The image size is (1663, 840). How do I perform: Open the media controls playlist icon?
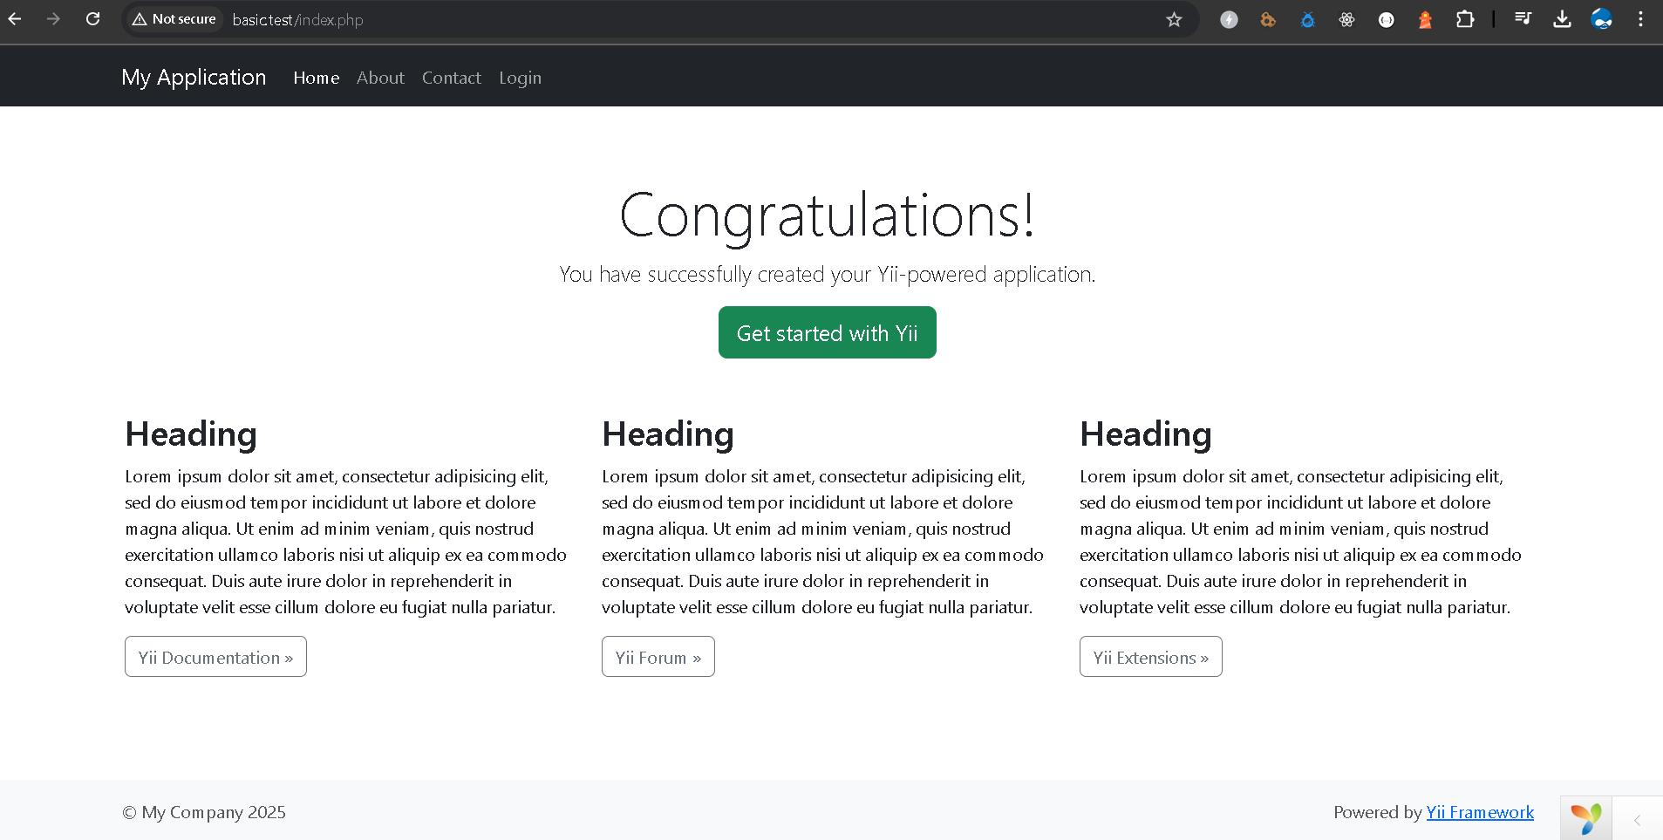(1523, 19)
